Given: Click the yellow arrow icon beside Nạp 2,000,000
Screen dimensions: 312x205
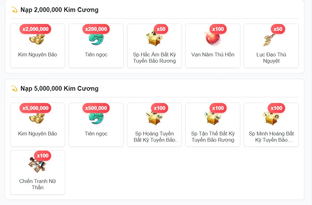Looking at the screenshot, I should coord(14,9).
